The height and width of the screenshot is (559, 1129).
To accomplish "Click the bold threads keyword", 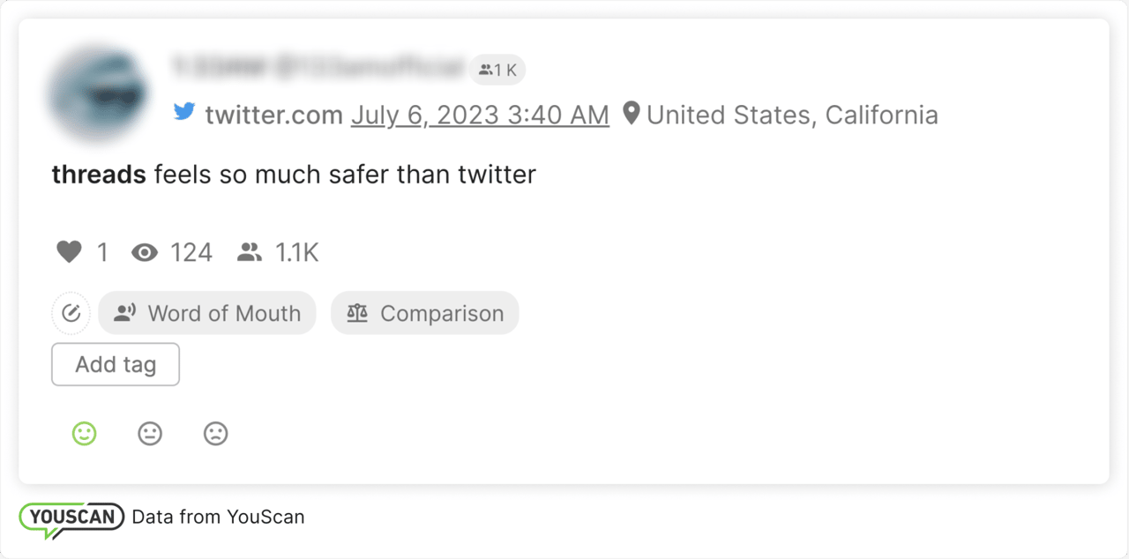I will (99, 175).
